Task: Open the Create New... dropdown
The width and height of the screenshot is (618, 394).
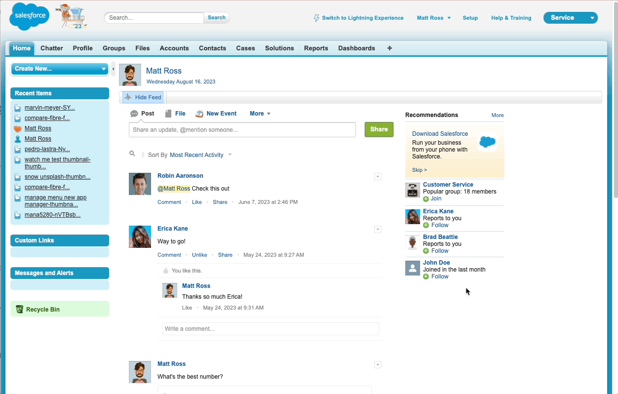Action: tap(59, 69)
